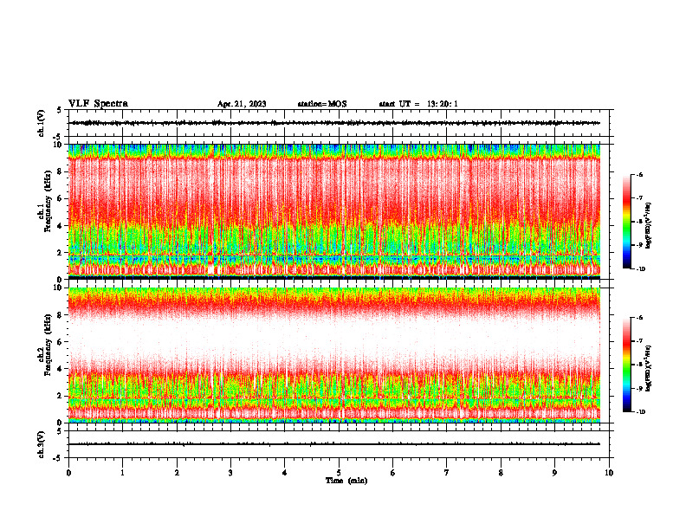This screenshot has width=686, height=530.
Task: Click the "ch.1(V)" waveform axis label
Action: pyautogui.click(x=42, y=123)
